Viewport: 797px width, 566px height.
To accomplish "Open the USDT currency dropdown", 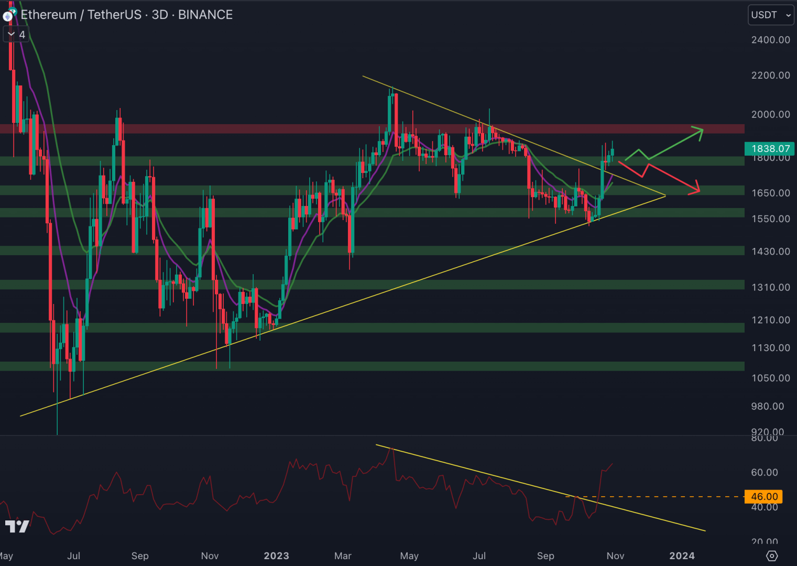I will (x=771, y=15).
